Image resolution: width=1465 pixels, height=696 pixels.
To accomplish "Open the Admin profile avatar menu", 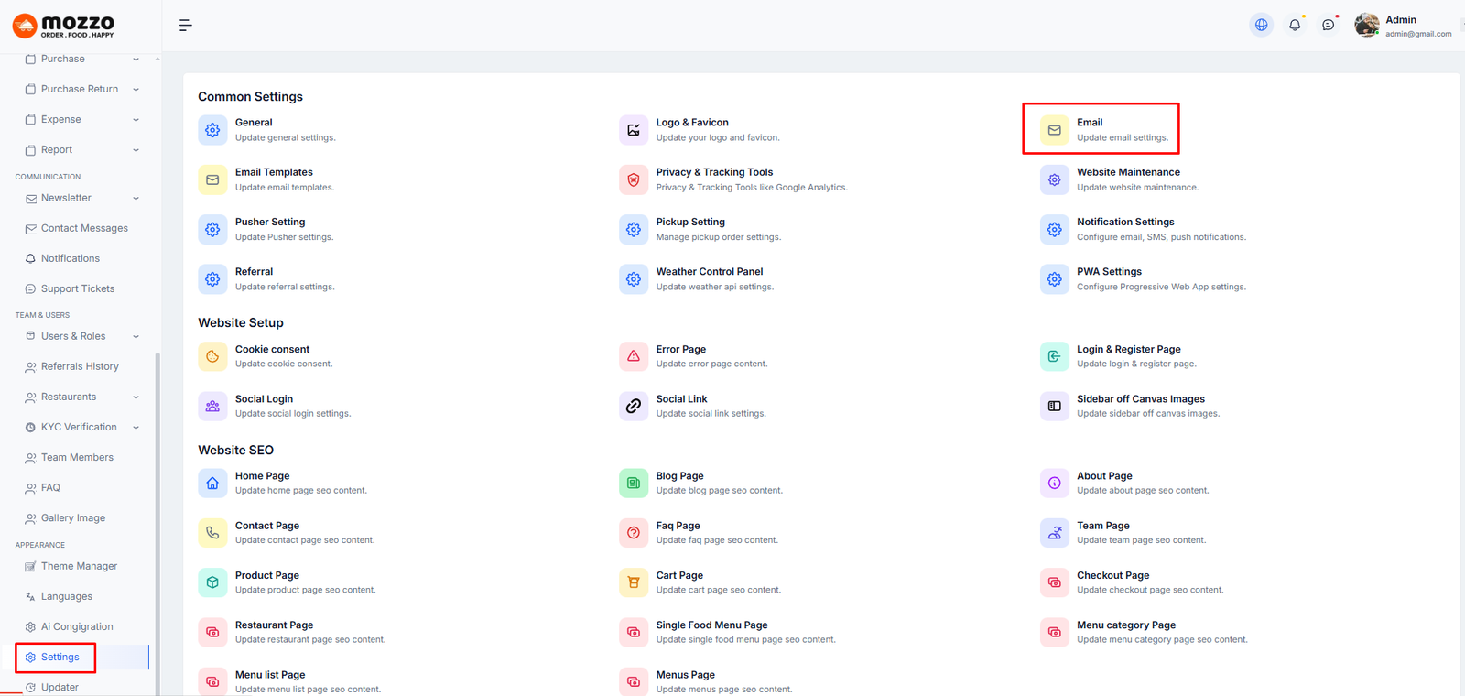I will 1366,25.
